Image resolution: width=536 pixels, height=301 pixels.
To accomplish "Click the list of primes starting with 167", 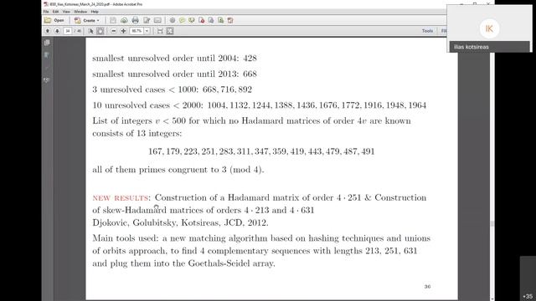I will 261,151.
